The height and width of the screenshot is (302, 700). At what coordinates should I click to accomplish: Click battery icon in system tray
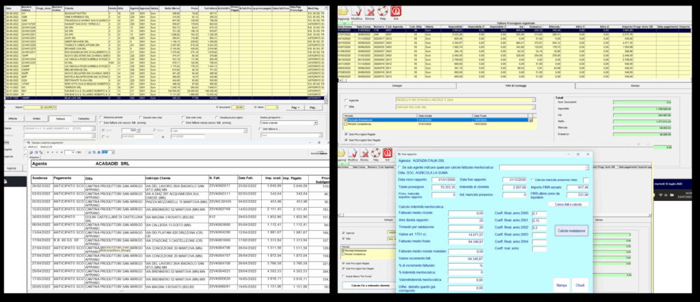672,195
